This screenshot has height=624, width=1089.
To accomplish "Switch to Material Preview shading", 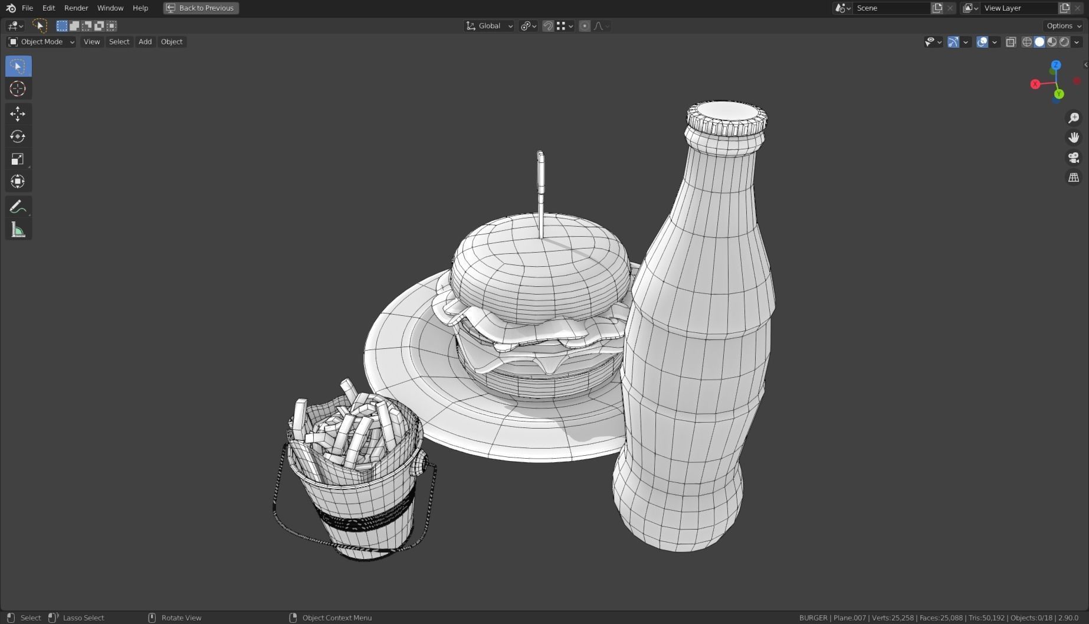I will tap(1052, 42).
